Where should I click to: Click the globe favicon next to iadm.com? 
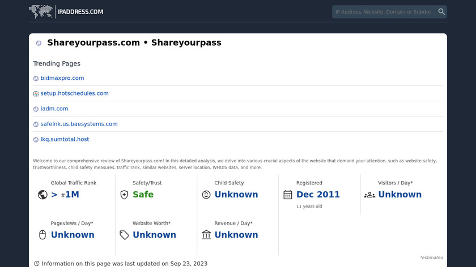36,109
